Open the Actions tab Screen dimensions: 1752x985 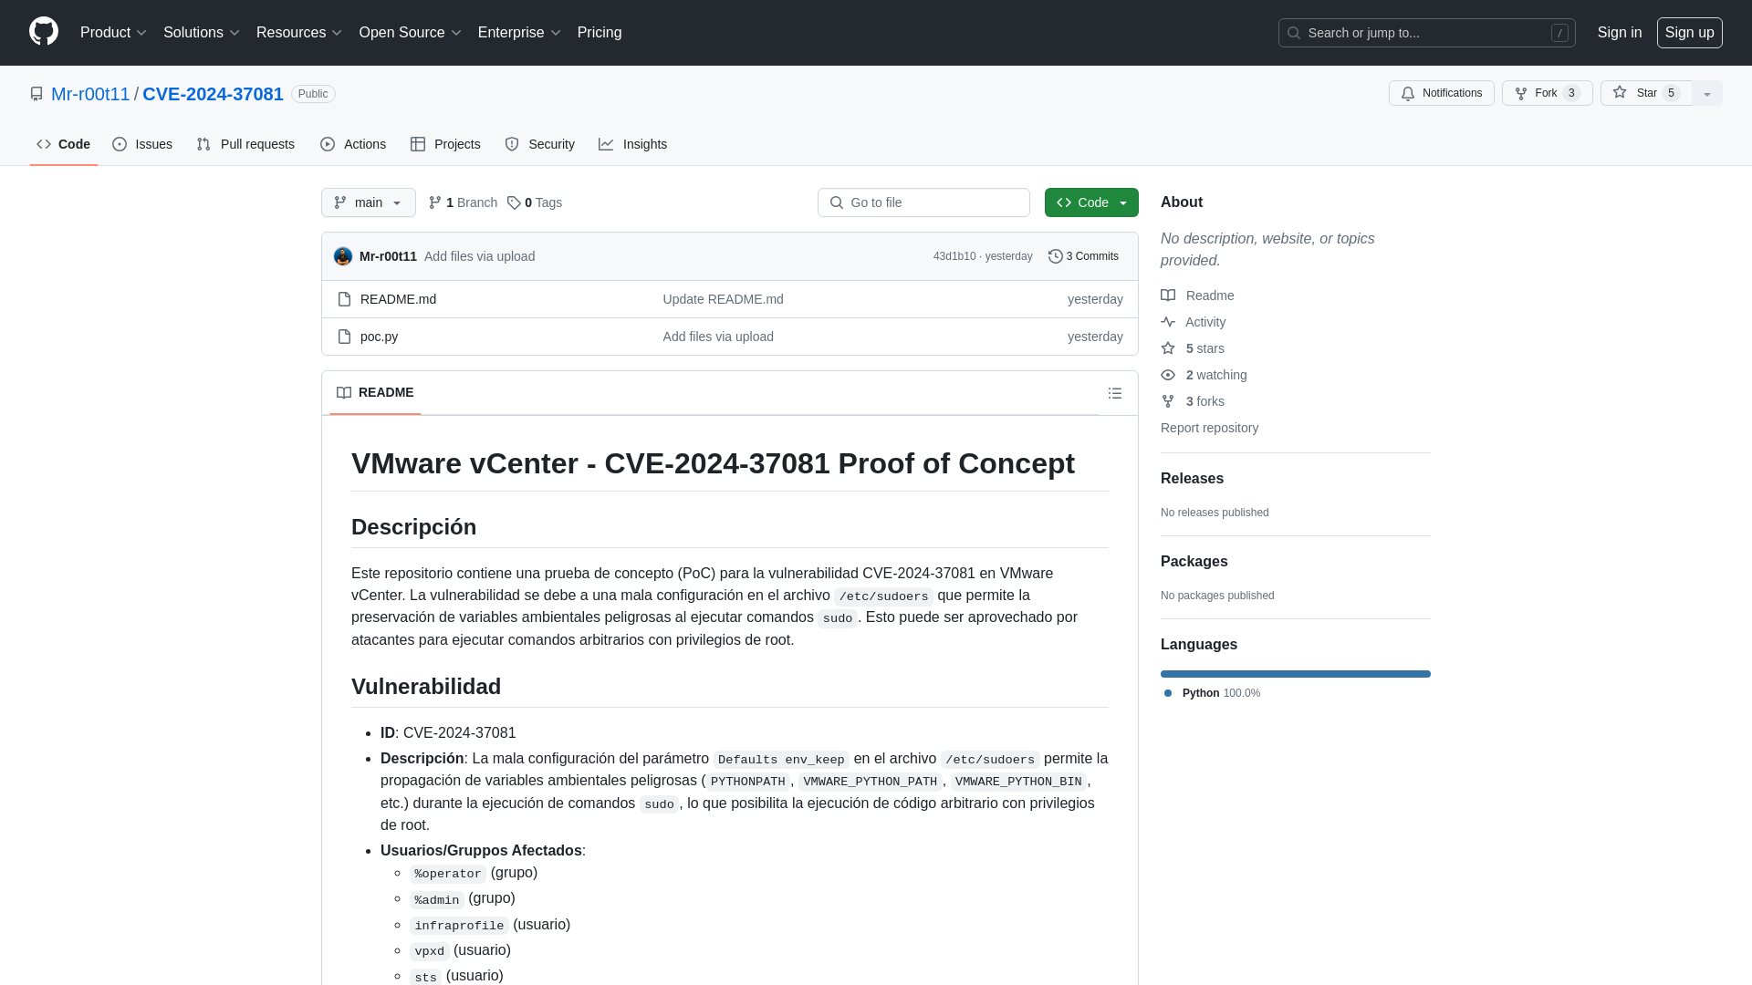point(353,144)
